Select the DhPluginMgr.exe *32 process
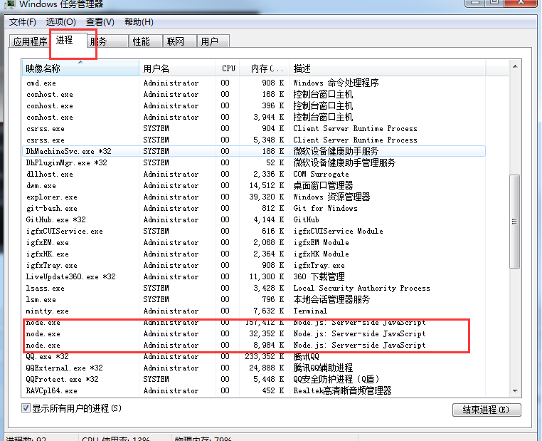 [254, 162]
